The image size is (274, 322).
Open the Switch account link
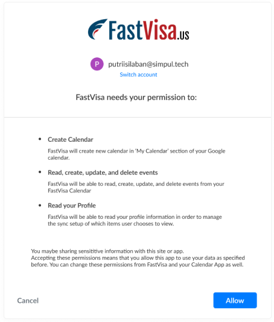[x=138, y=75]
